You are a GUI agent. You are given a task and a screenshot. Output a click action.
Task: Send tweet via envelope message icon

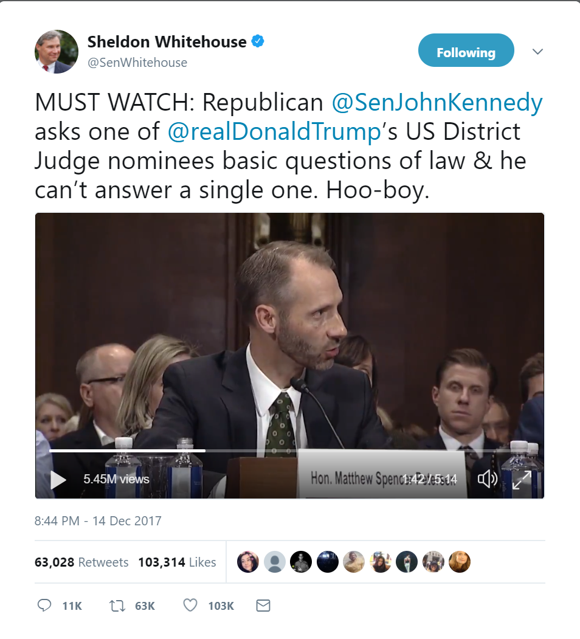click(263, 606)
